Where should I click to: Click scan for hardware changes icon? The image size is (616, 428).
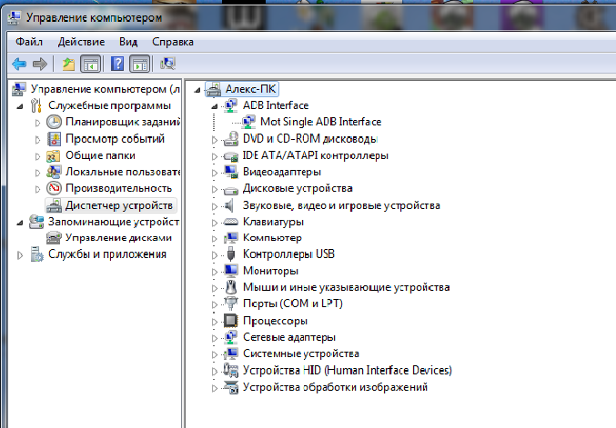tap(167, 64)
